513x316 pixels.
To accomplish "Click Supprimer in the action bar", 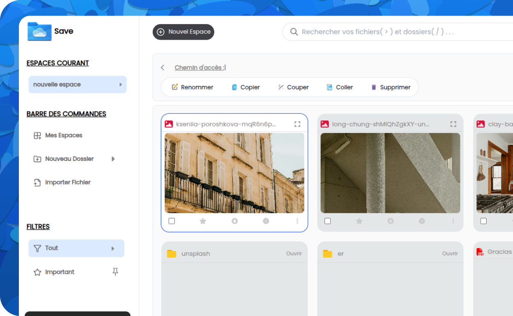I will pos(391,87).
